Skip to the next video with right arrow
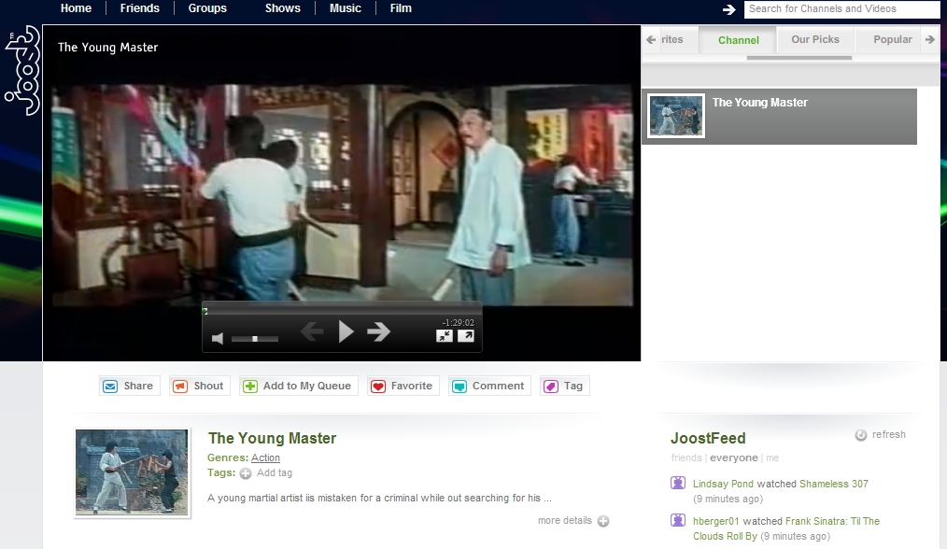The height and width of the screenshot is (549, 947). tap(378, 331)
